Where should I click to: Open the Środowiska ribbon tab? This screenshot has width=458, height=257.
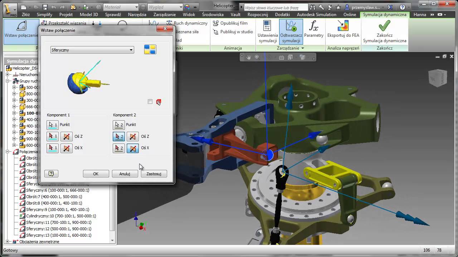pyautogui.click(x=213, y=15)
